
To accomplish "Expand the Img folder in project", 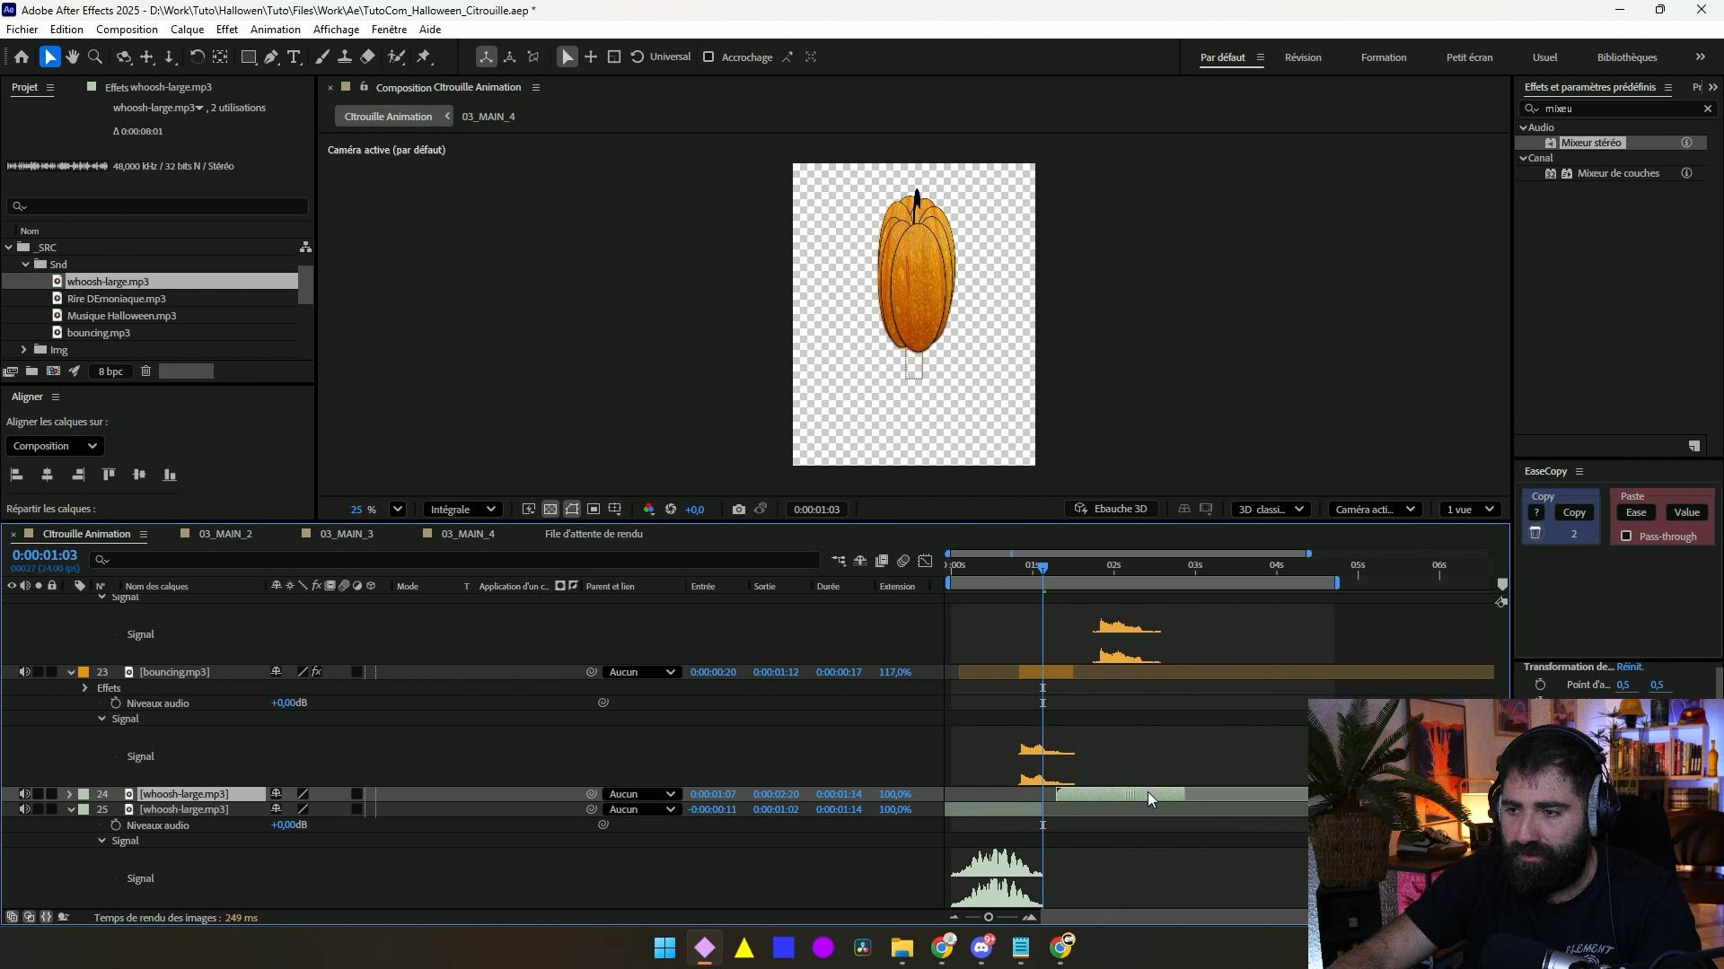I will point(24,350).
